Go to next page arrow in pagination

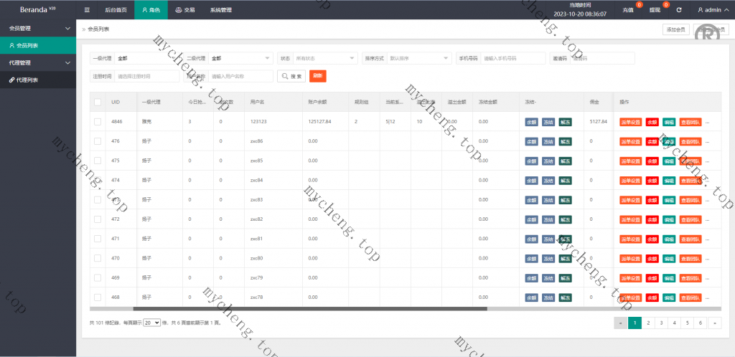714,323
